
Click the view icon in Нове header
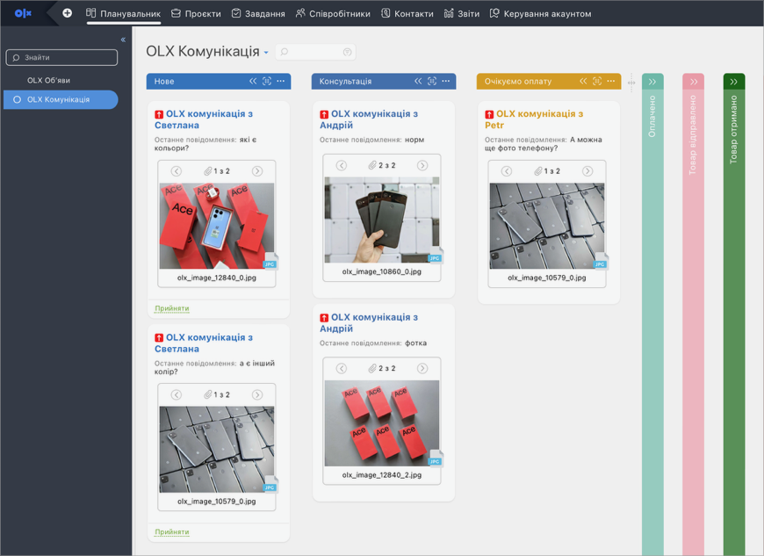[x=267, y=81]
